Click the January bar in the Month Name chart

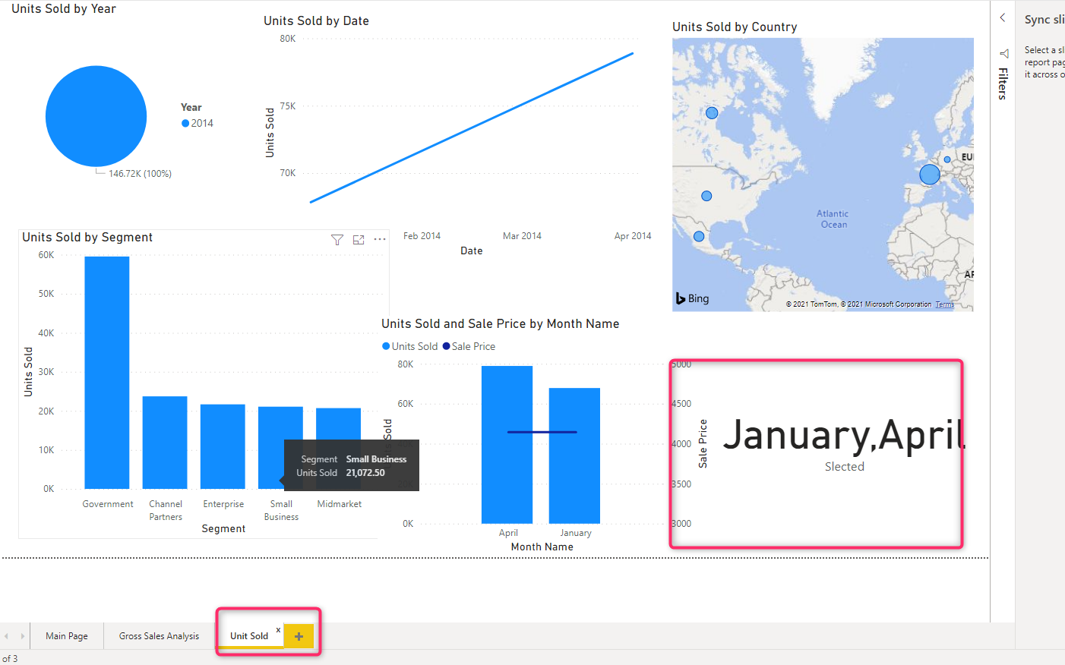click(574, 455)
